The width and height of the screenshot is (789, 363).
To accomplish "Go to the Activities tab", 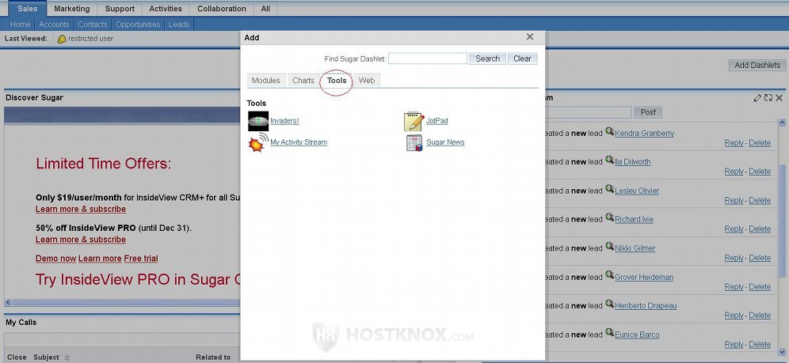I will pos(166,9).
